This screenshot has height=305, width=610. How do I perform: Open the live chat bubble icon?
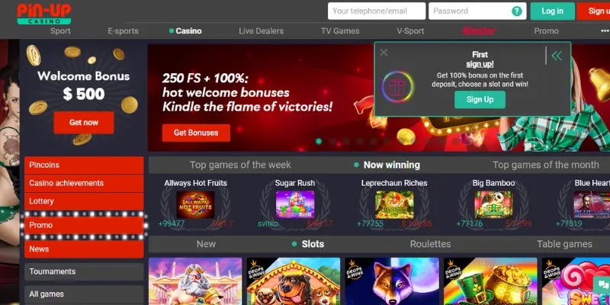click(x=602, y=285)
